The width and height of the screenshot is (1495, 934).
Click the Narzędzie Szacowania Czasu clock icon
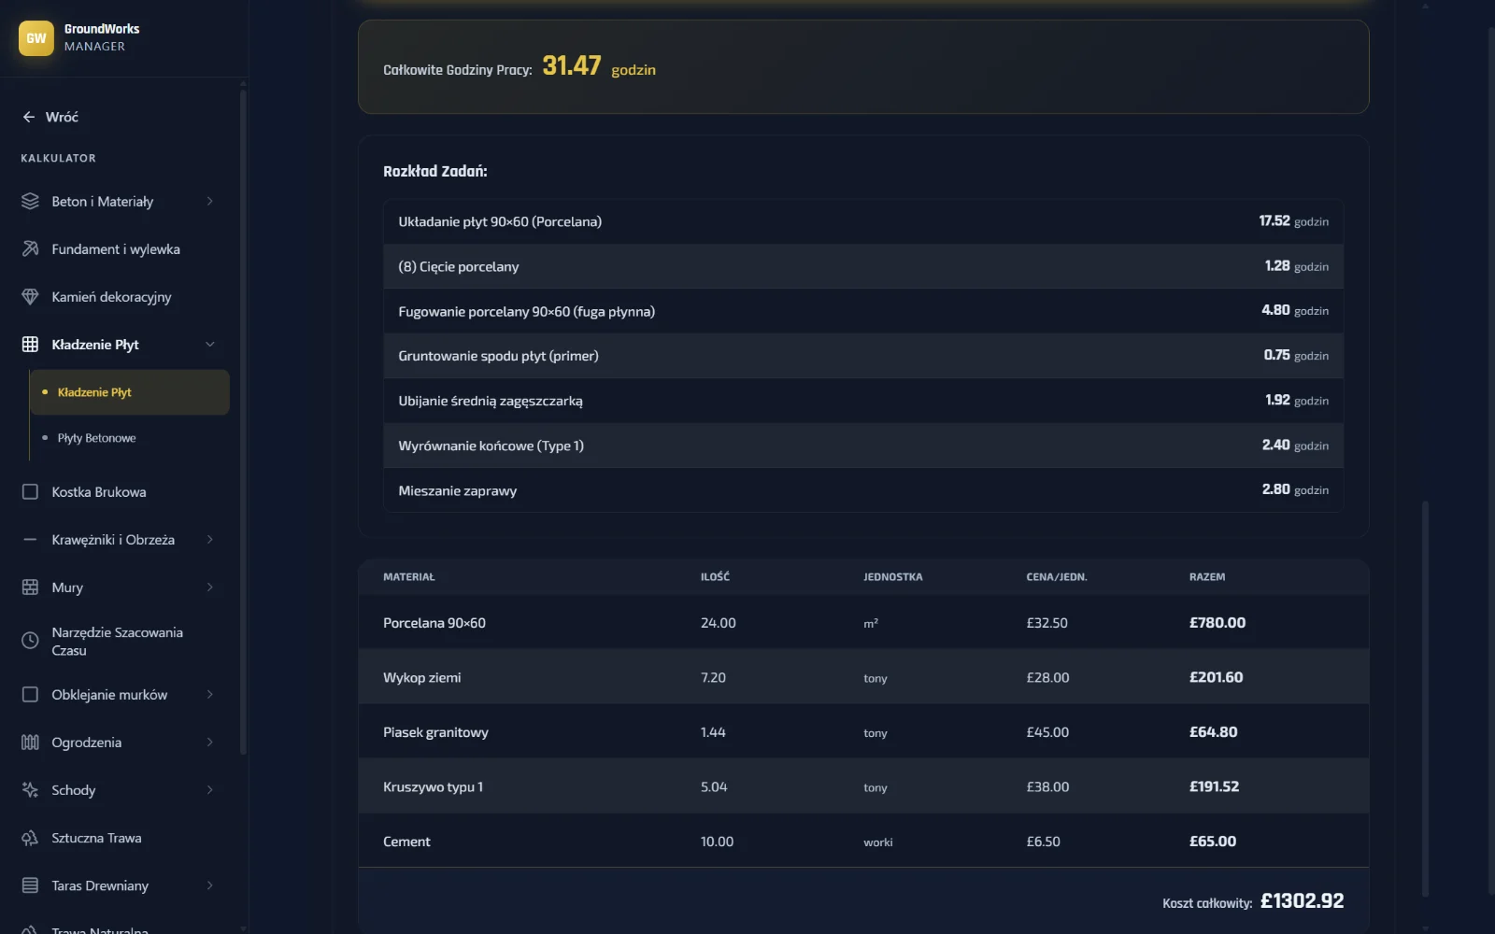pyautogui.click(x=30, y=641)
